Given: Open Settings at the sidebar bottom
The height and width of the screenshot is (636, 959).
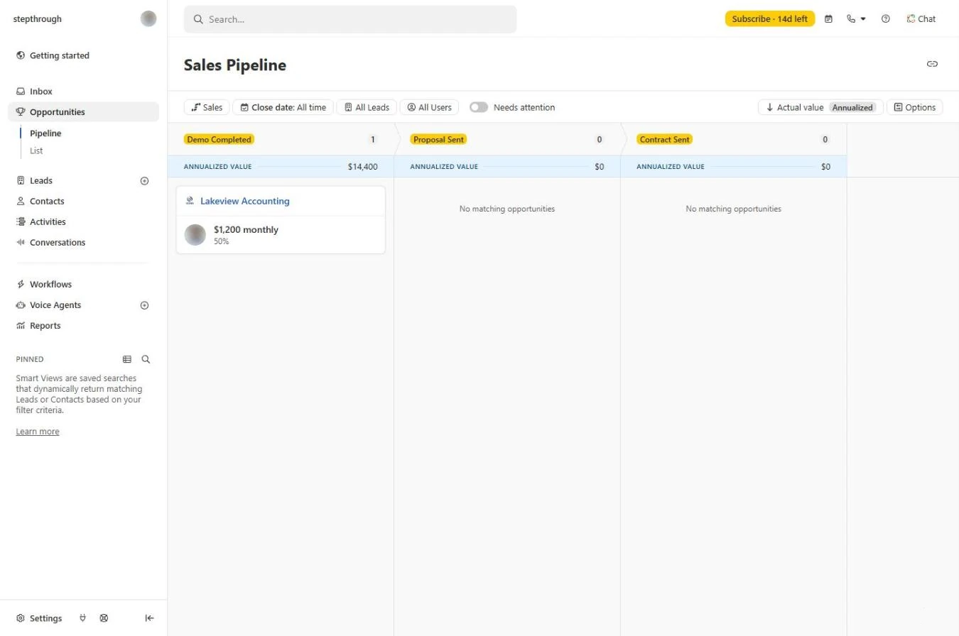Looking at the screenshot, I should point(40,618).
